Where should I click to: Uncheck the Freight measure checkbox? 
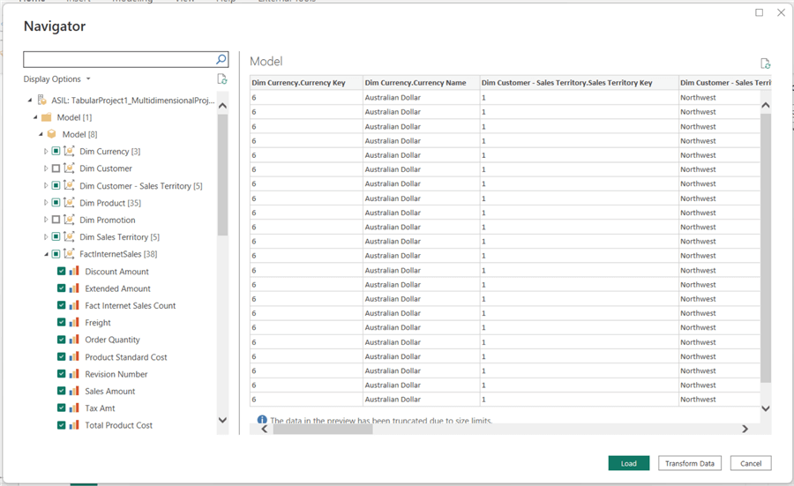click(62, 323)
